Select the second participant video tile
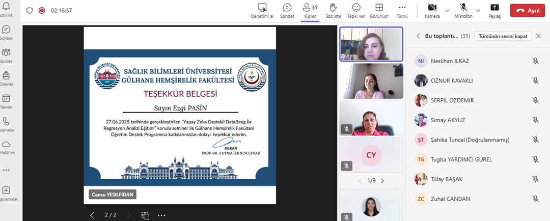550x221 pixels. coord(371,81)
